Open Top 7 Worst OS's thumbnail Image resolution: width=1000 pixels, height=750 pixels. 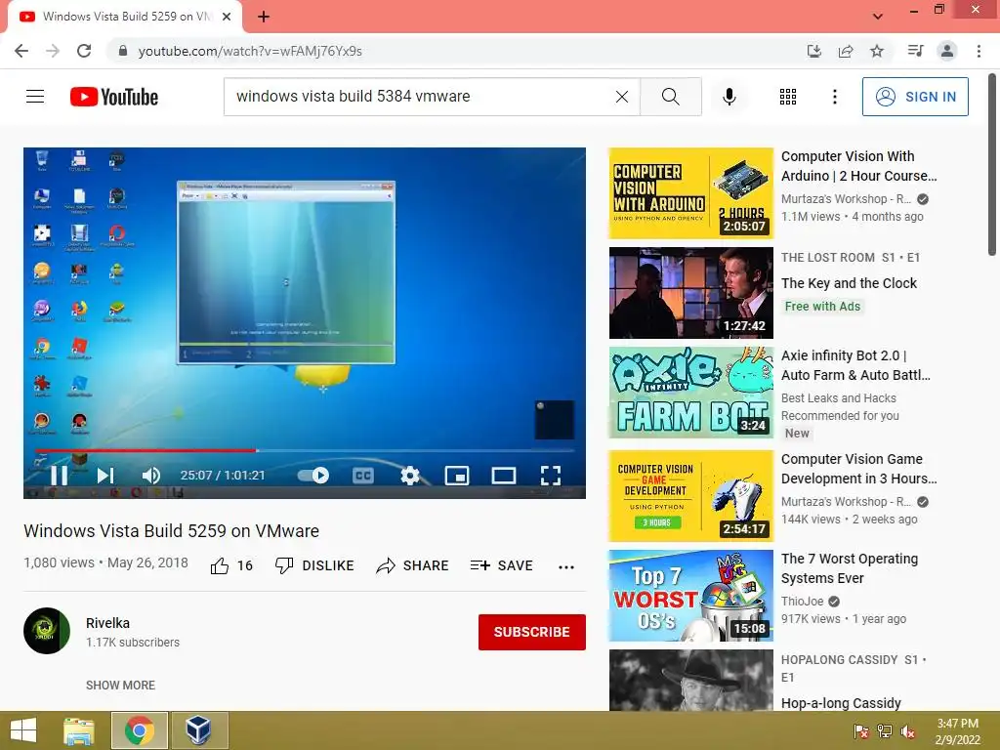(x=690, y=596)
